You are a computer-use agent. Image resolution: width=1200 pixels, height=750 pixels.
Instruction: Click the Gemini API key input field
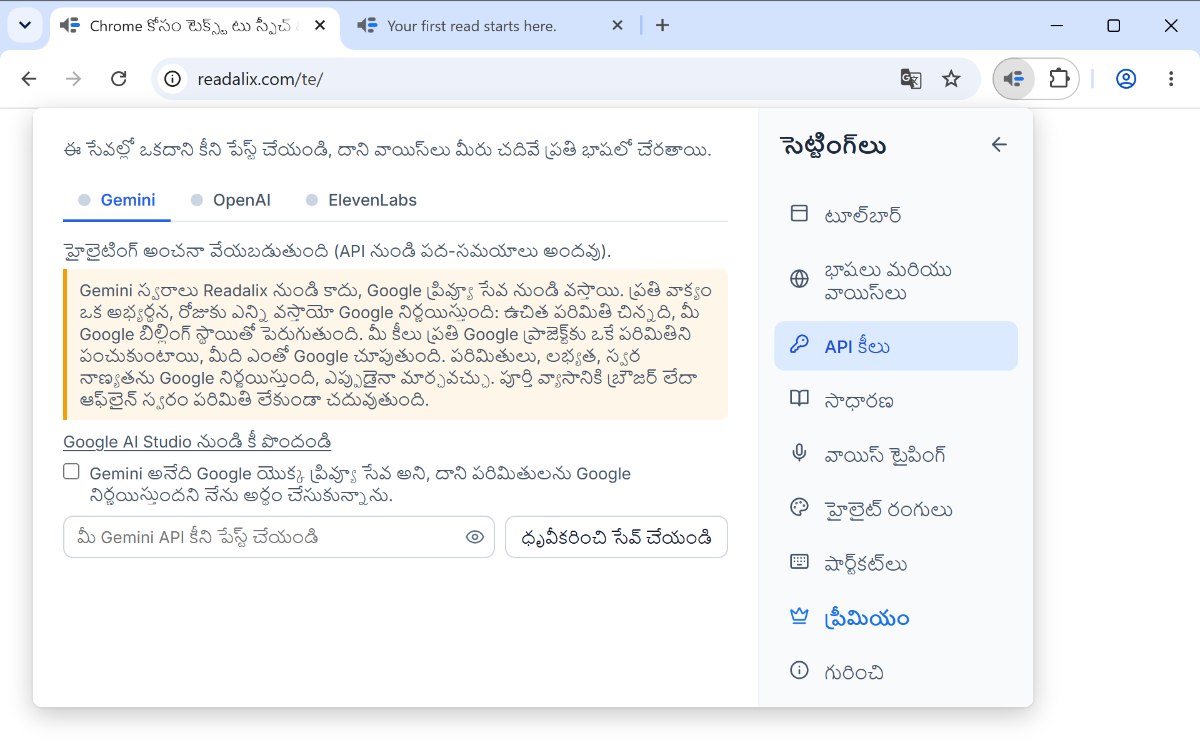[279, 537]
